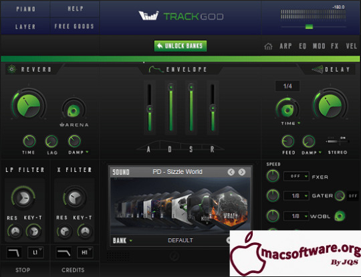Click the Gater speed knob
The width and height of the screenshot is (361, 277).
tap(273, 195)
